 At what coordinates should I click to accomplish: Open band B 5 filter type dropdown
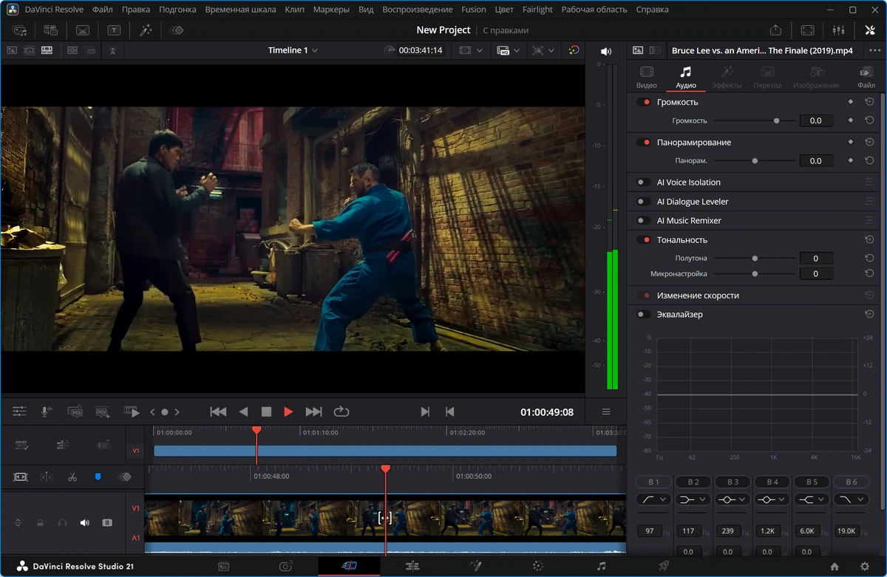tap(812, 499)
